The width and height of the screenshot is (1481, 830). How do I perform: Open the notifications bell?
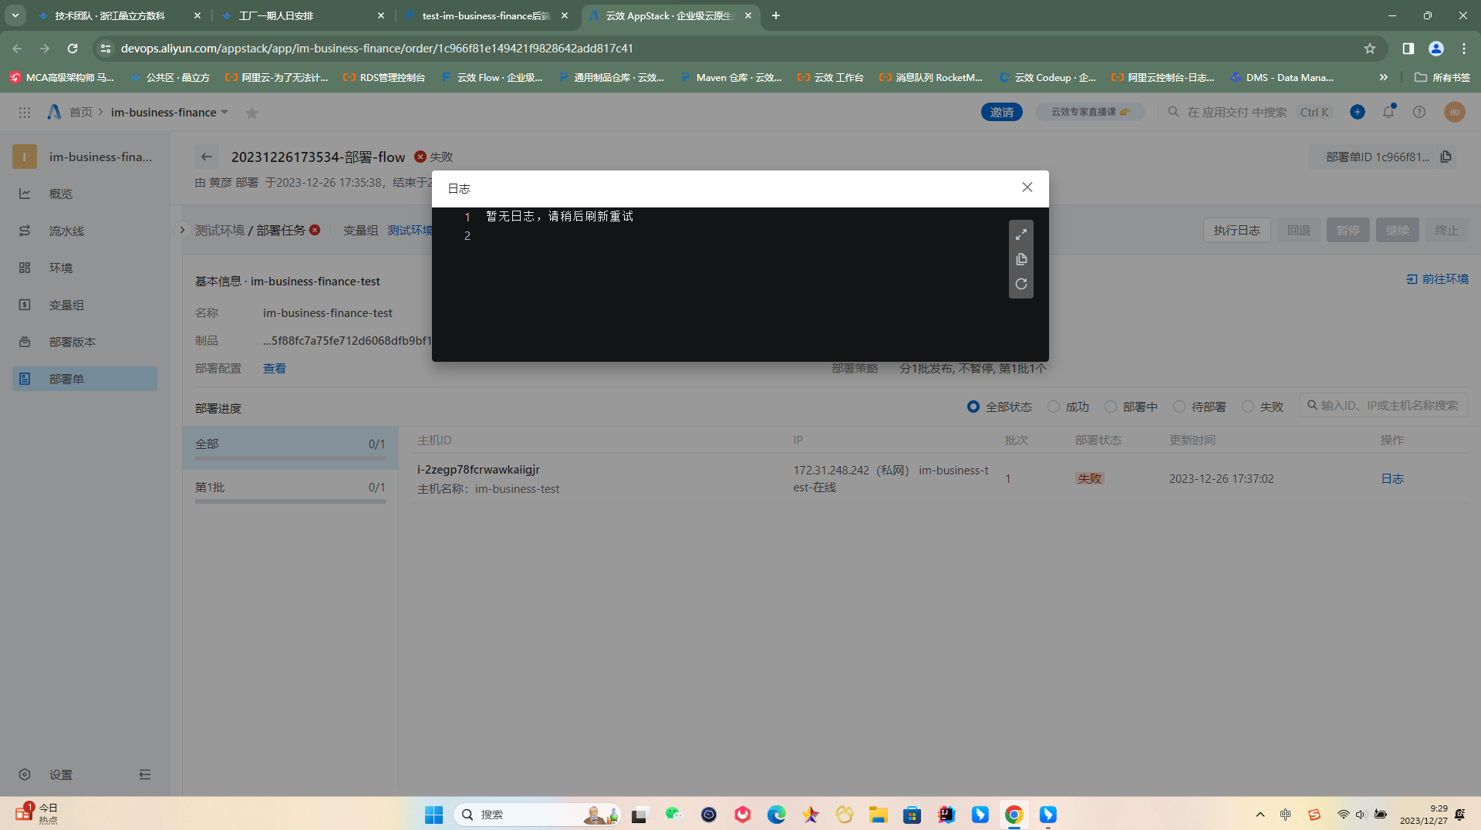[1388, 112]
